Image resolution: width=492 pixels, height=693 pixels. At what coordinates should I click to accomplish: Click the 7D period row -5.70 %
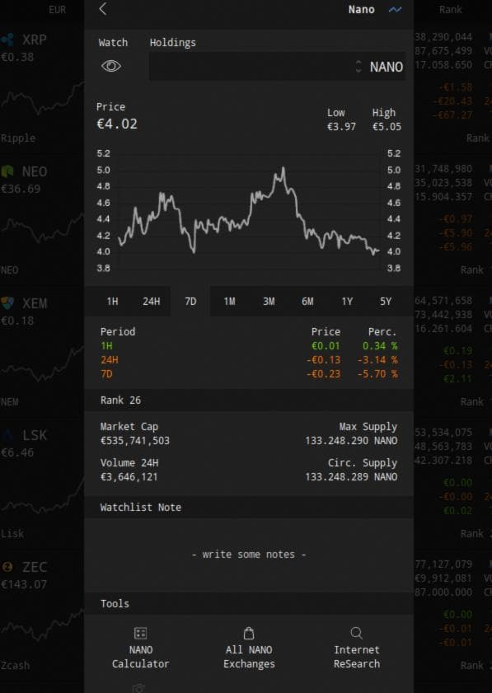249,374
